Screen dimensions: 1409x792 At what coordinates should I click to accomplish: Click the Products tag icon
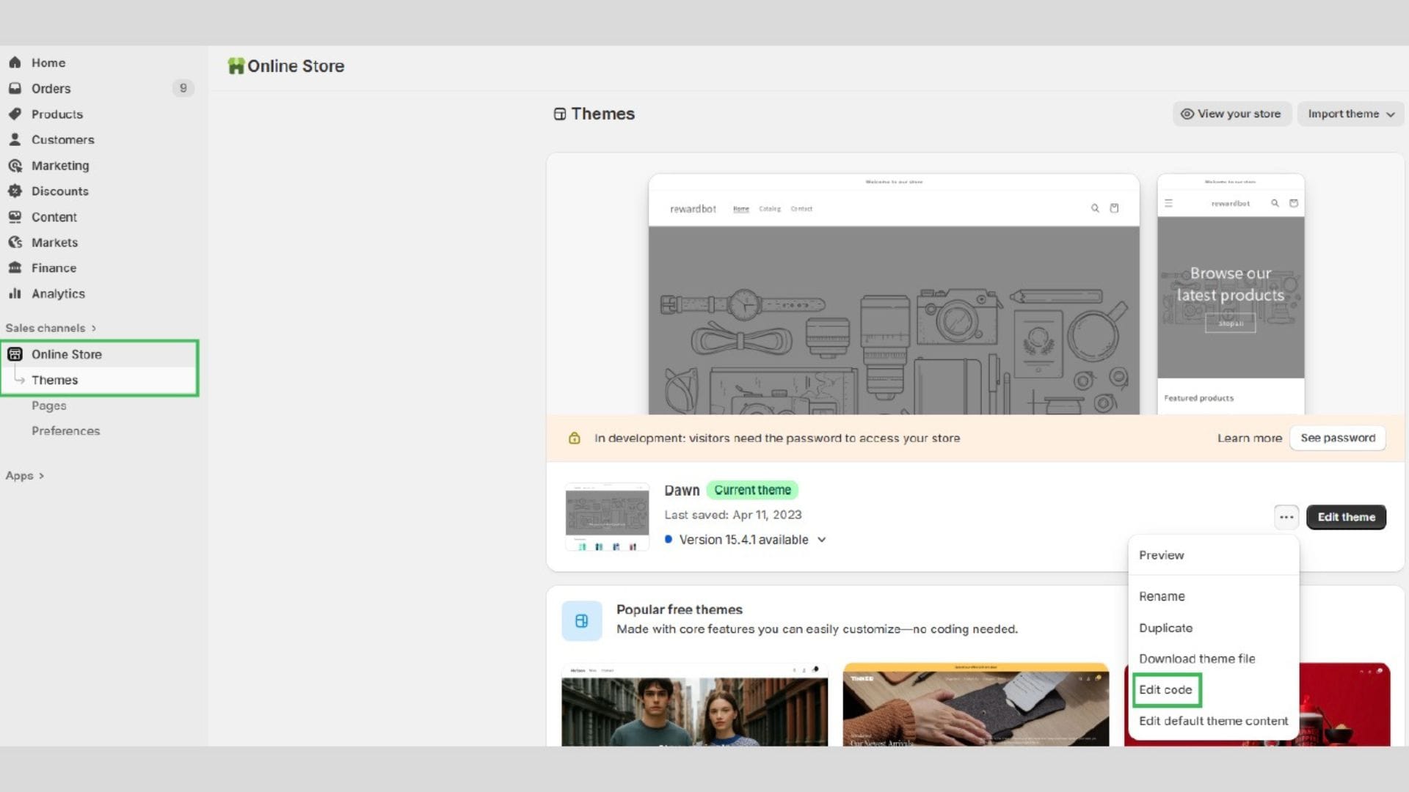[15, 114]
